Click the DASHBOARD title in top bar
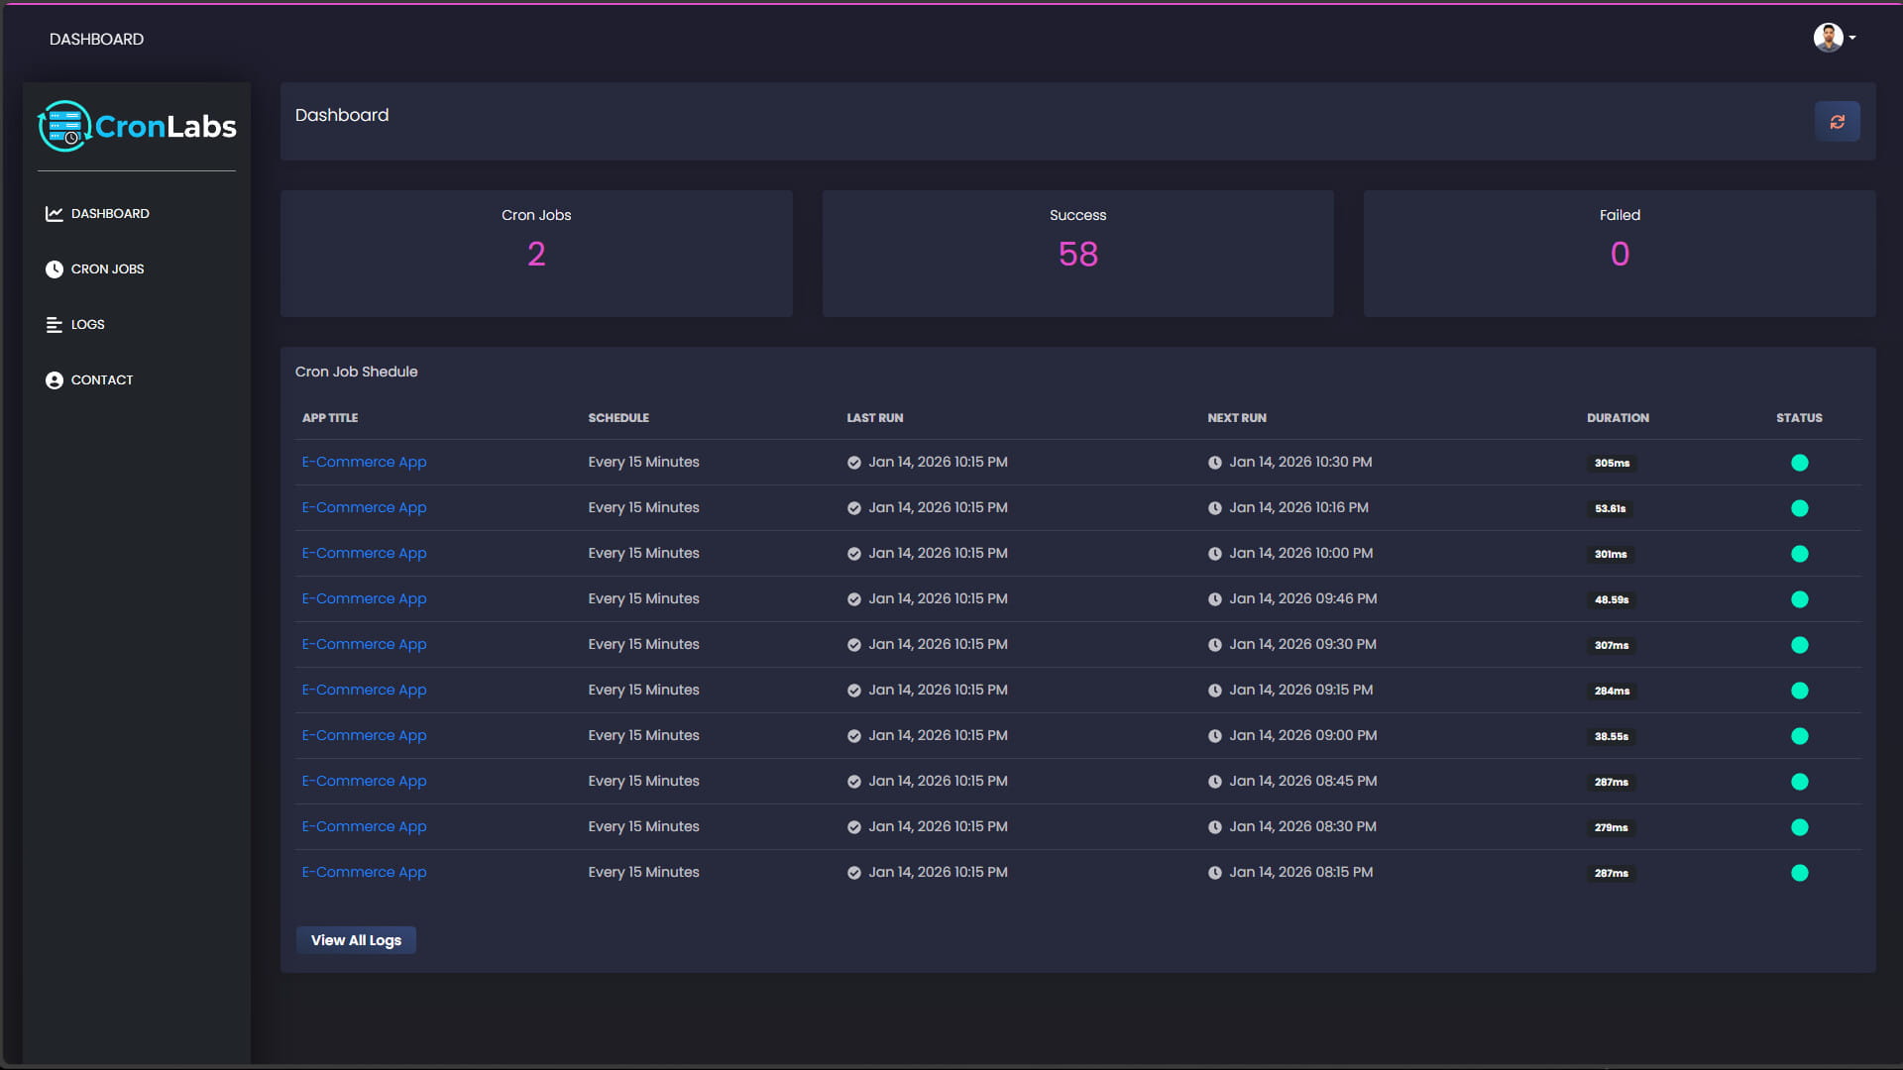The image size is (1903, 1070). pos(96,40)
